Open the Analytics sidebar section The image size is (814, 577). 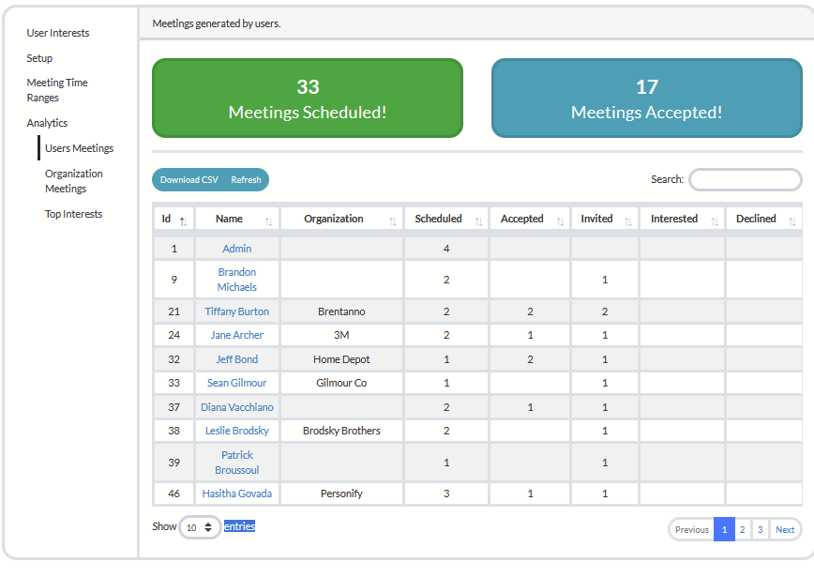pos(47,123)
